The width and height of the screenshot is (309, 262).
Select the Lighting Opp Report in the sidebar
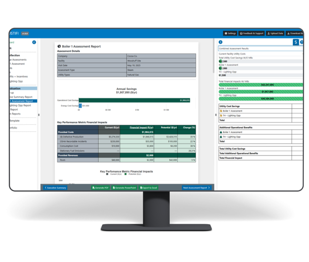(21, 105)
